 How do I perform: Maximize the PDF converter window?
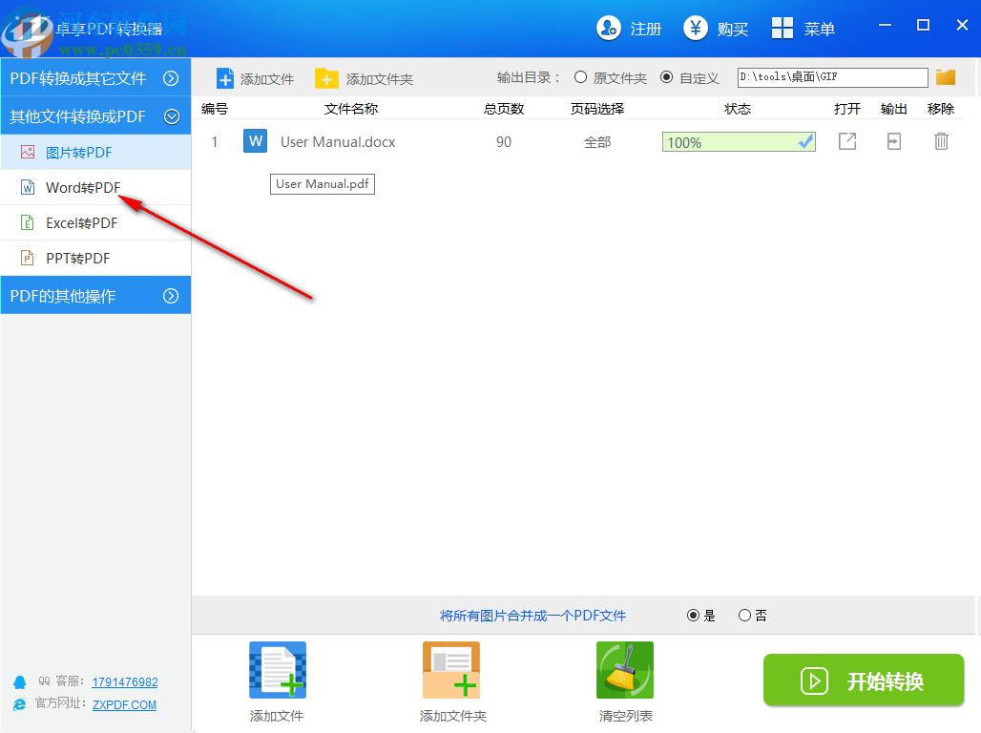point(923,25)
